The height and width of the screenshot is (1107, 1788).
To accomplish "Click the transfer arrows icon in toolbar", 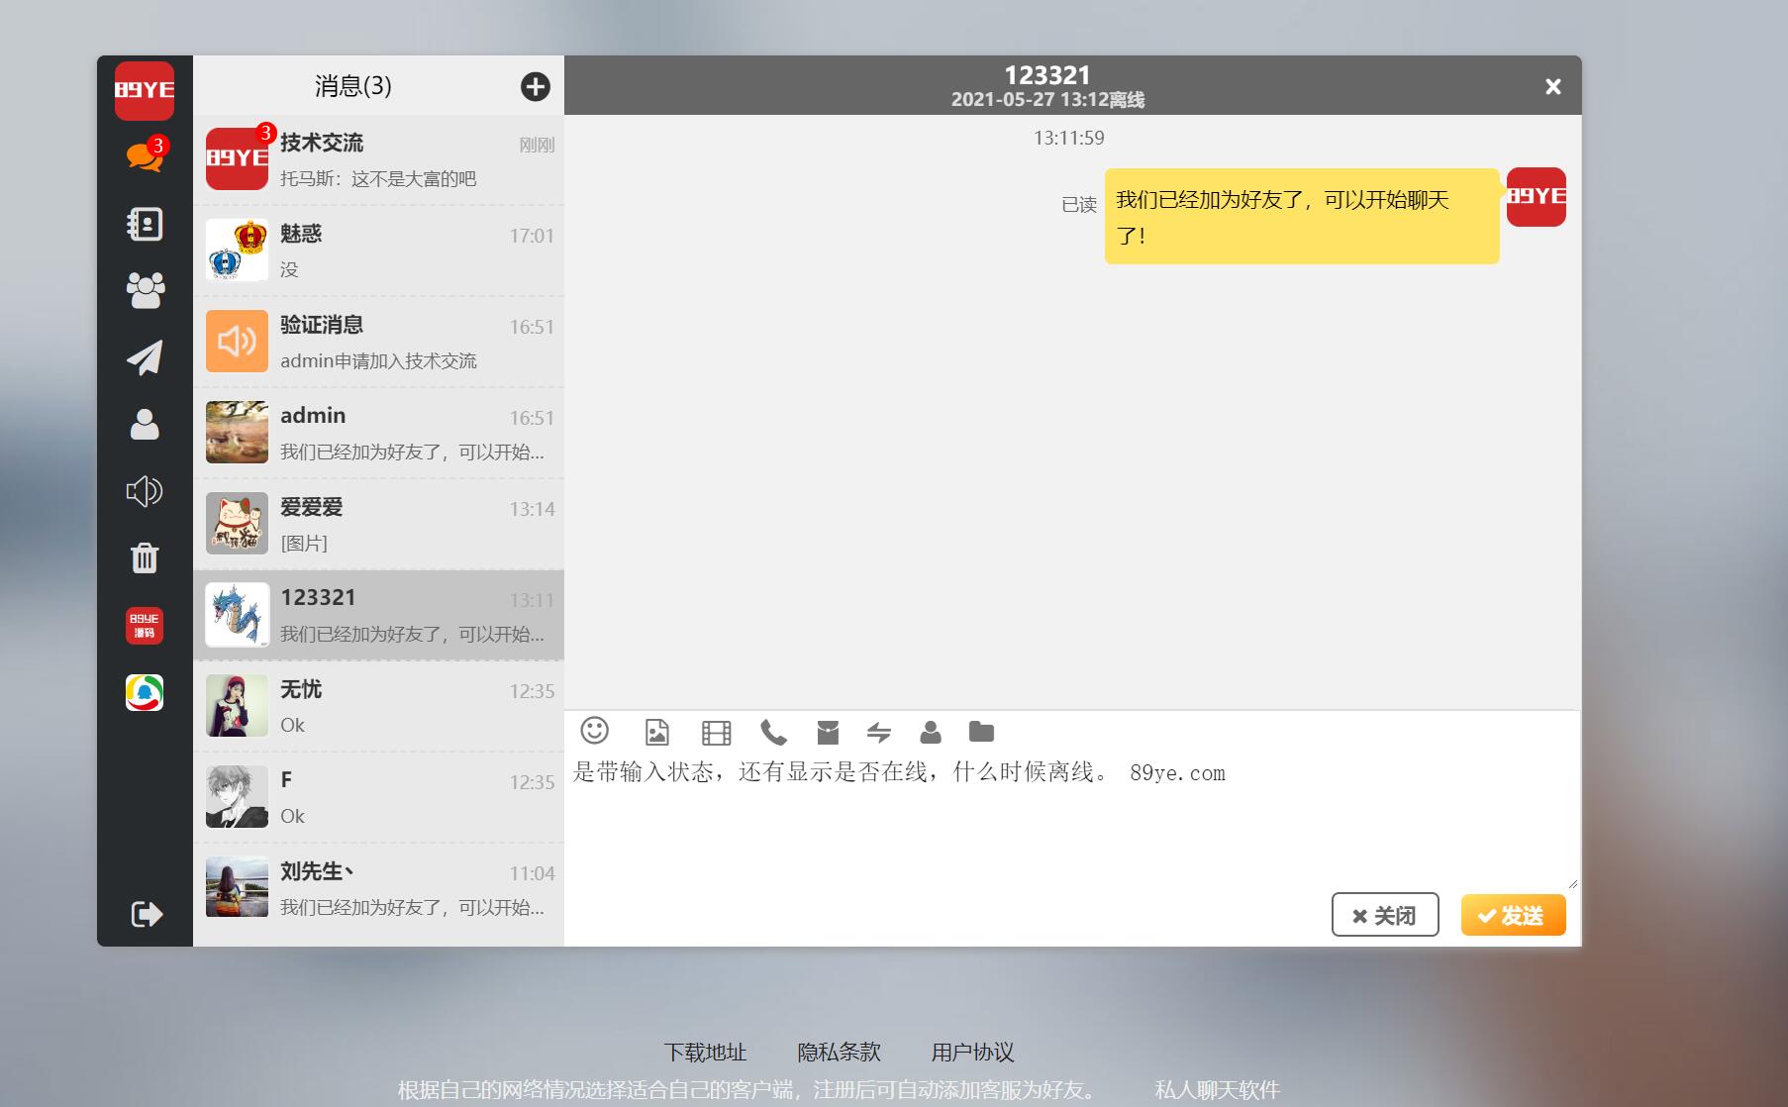I will click(878, 733).
